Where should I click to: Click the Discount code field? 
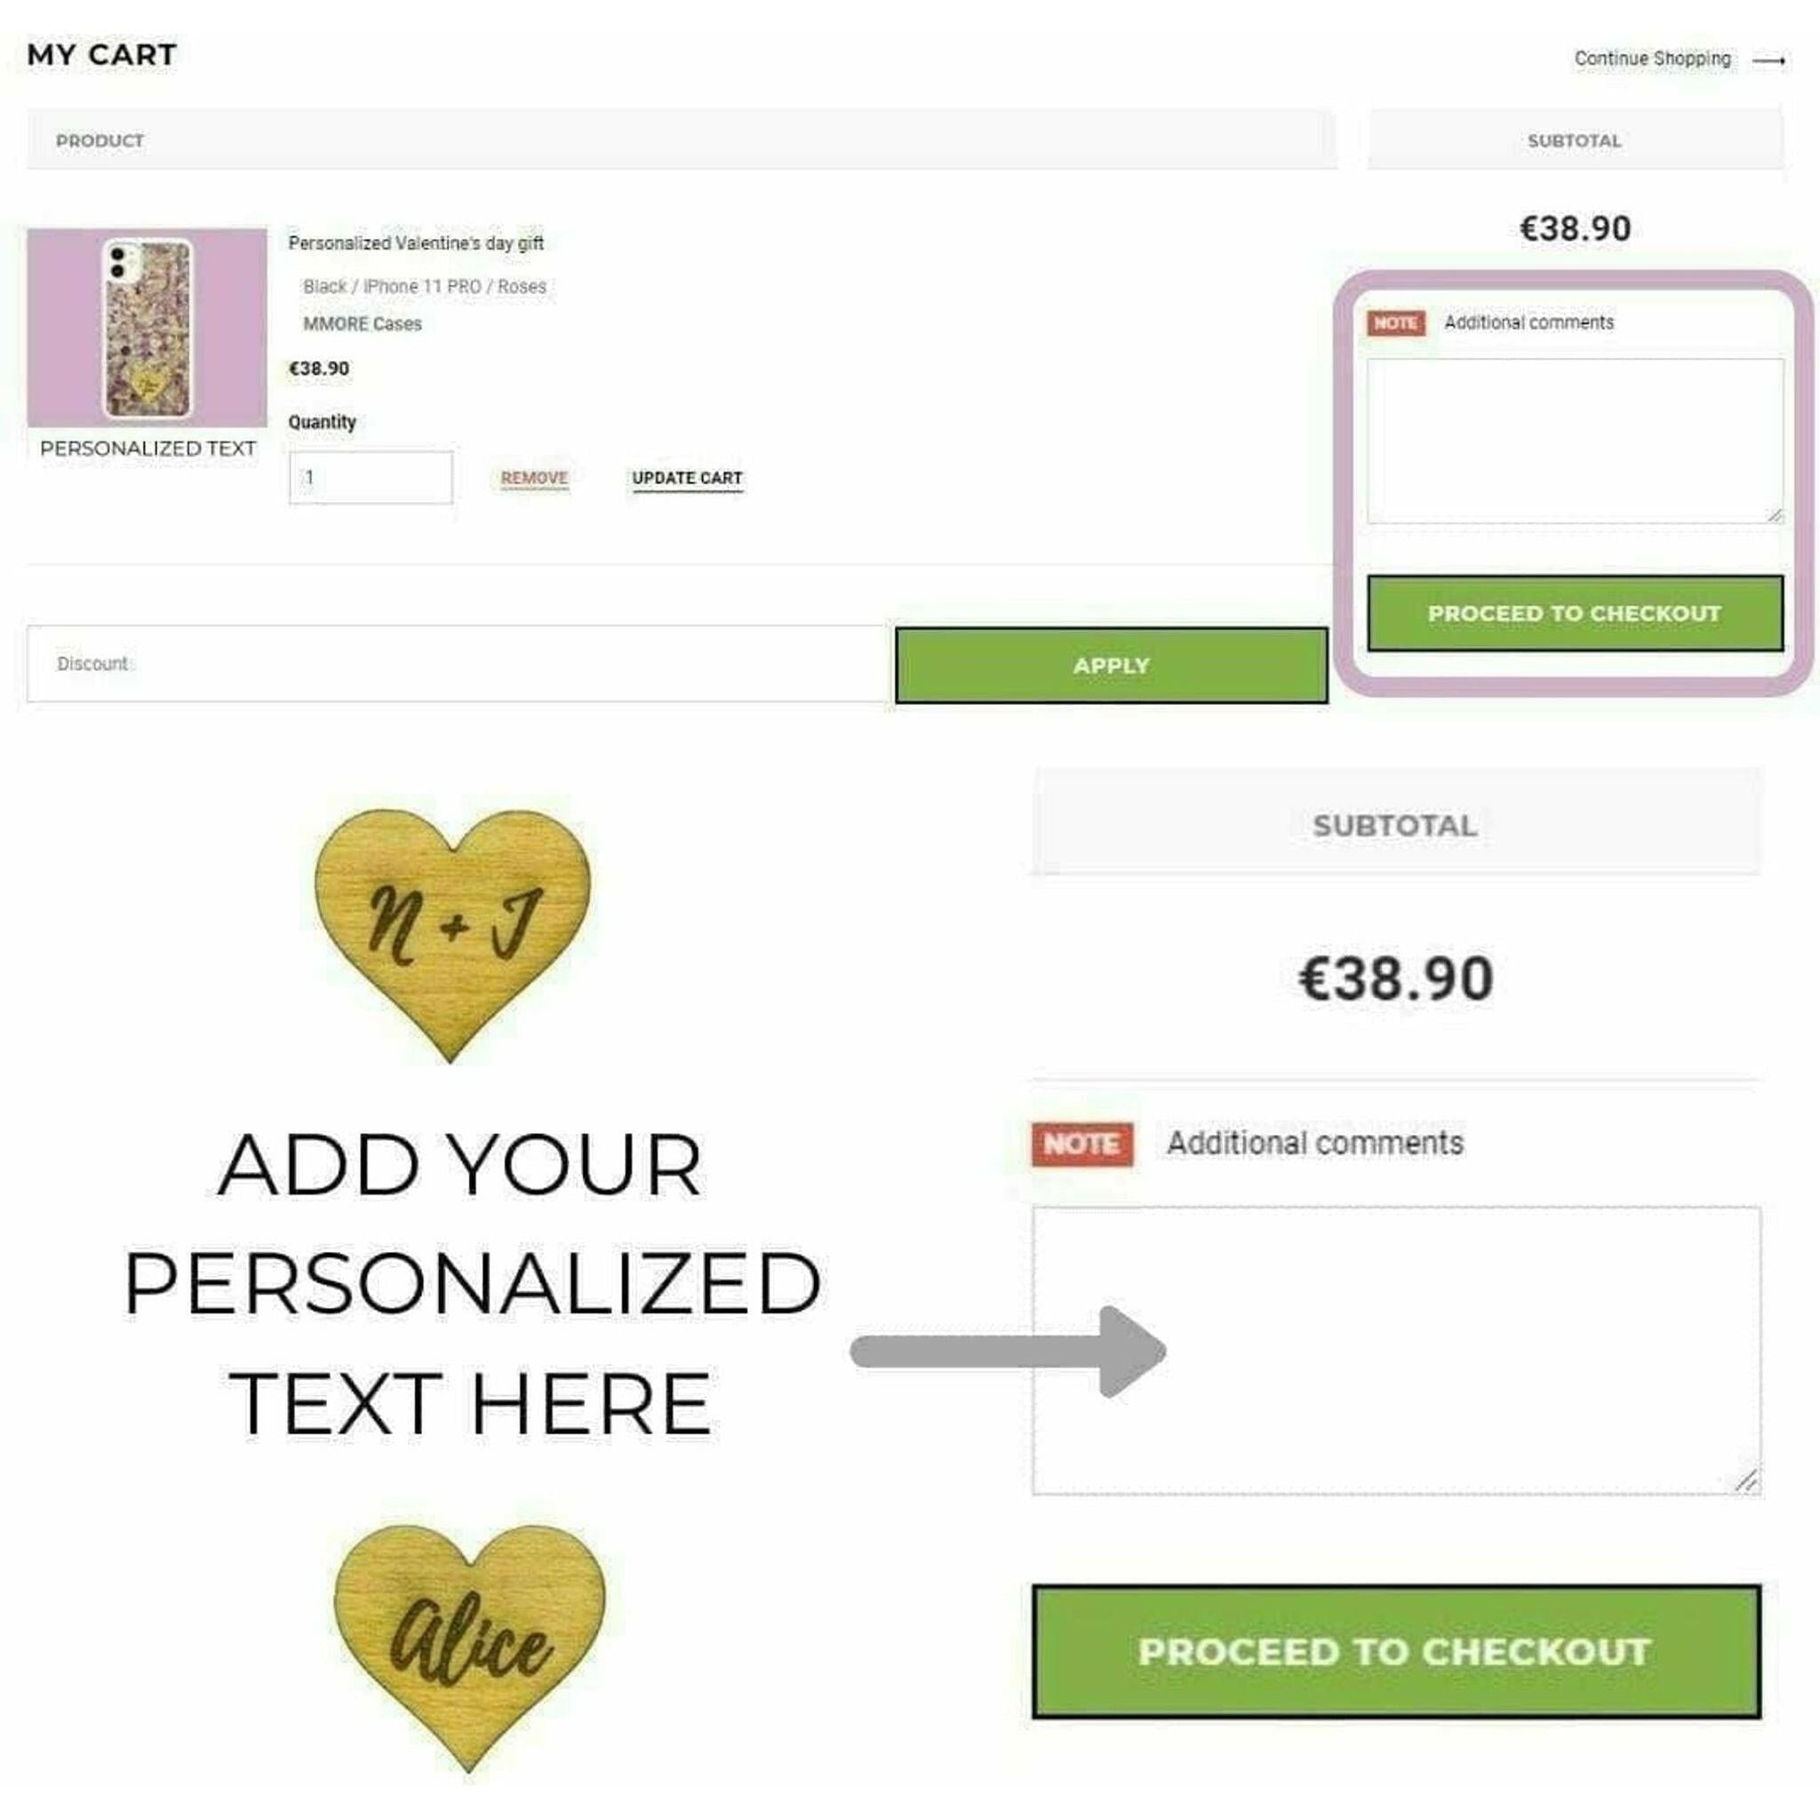457,664
